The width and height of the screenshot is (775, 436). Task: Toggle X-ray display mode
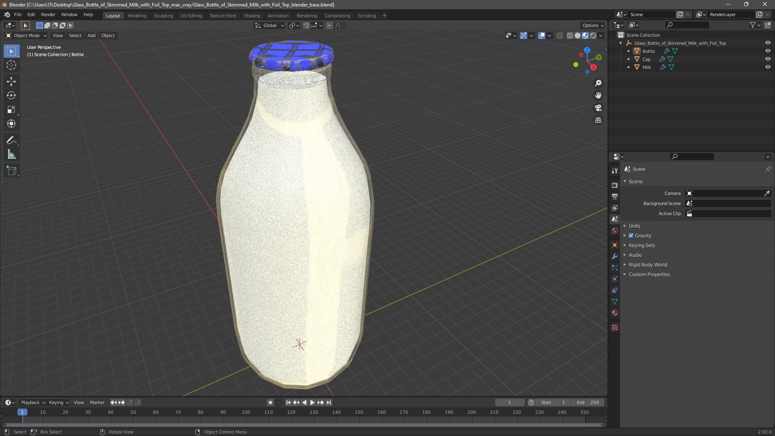(559, 36)
